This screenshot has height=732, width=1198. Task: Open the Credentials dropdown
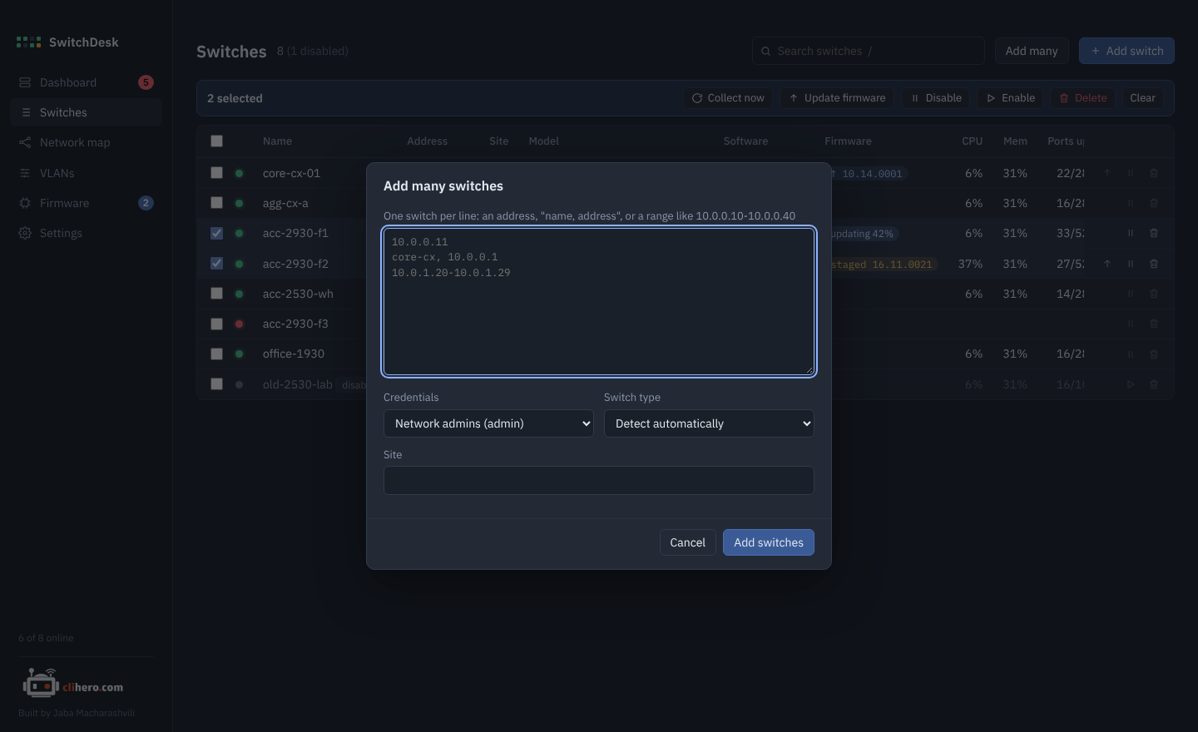point(488,423)
